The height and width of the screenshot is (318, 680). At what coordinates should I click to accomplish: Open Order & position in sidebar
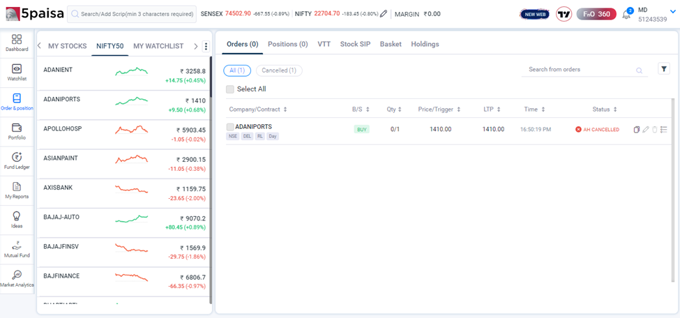coord(17,103)
